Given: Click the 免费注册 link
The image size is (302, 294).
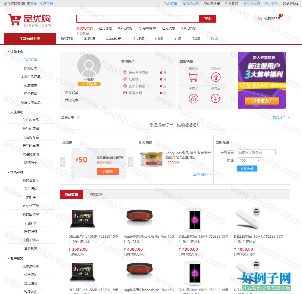Looking at the screenshot, I should pos(46,4).
